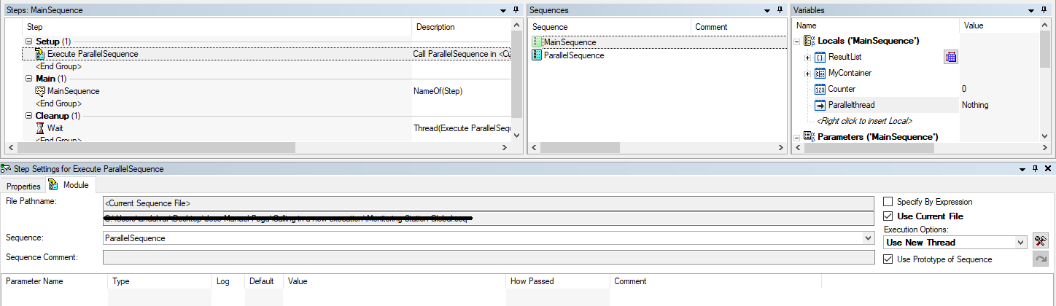1056x306 pixels.
Task: Open the advanced execution settings tools icon
Action: pos(1041,242)
